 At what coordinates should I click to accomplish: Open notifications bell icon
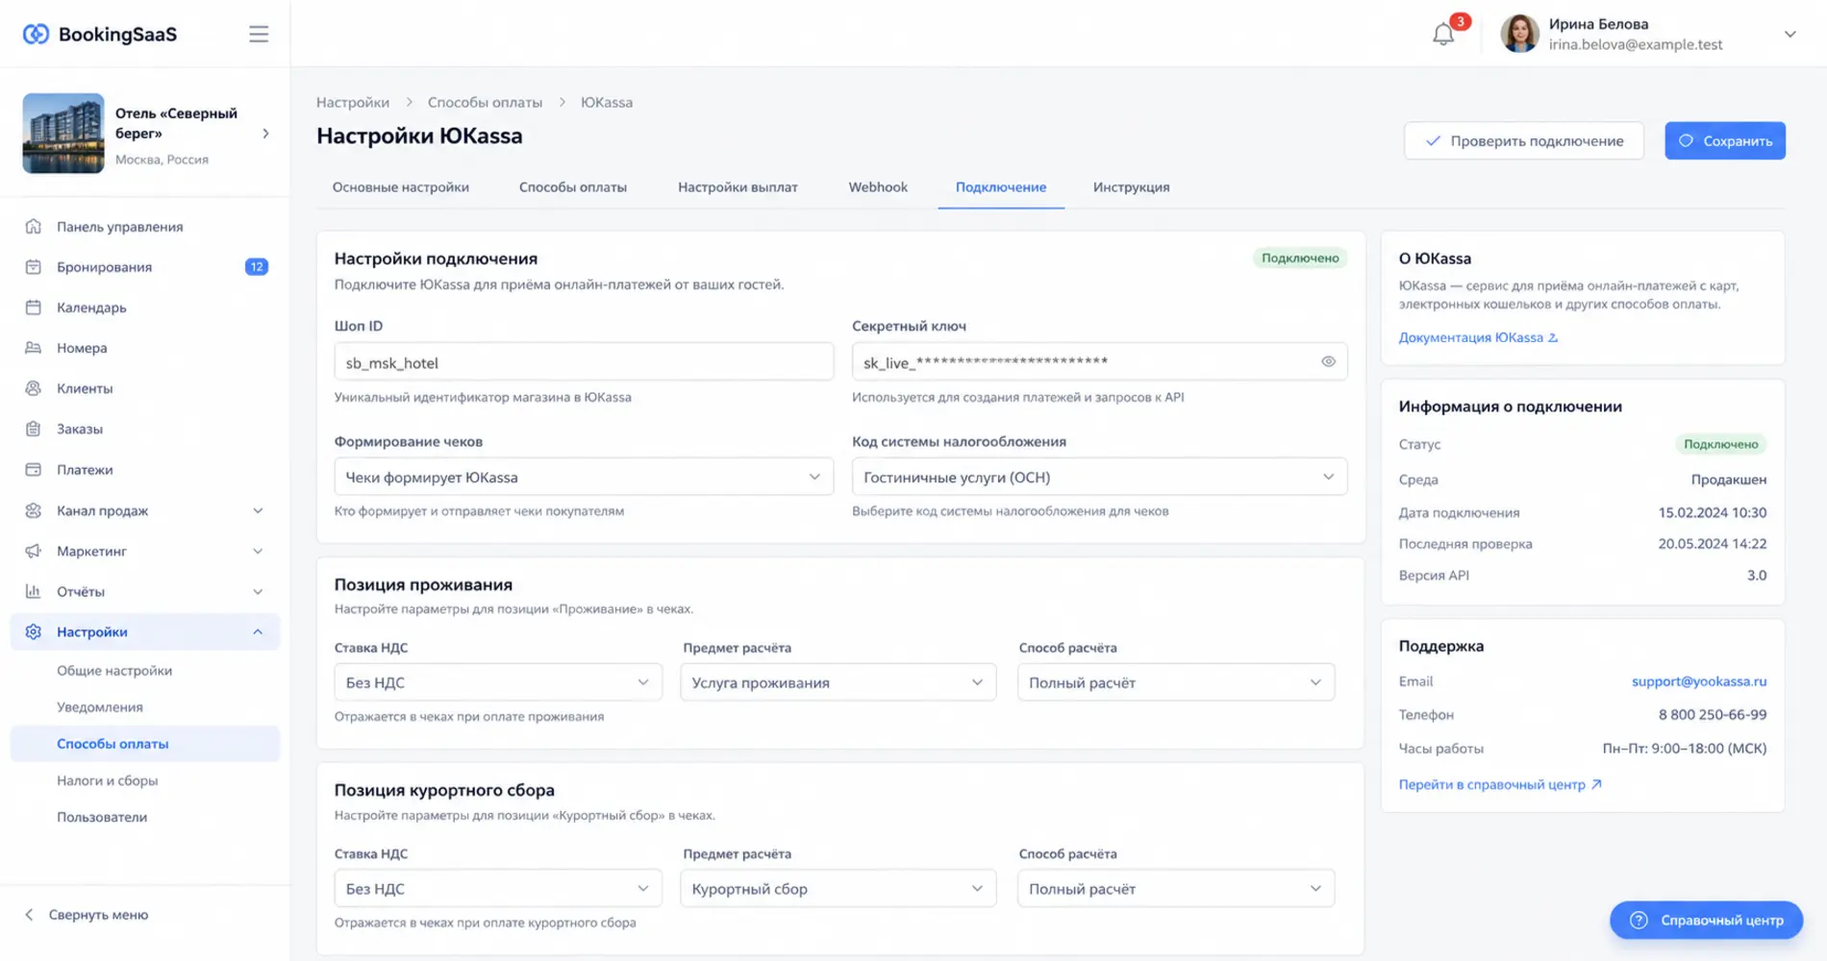[1442, 35]
